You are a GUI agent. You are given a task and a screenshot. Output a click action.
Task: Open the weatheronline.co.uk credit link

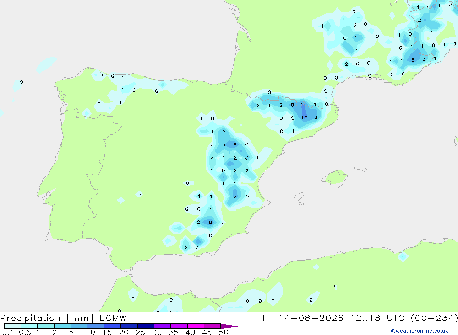(x=420, y=331)
